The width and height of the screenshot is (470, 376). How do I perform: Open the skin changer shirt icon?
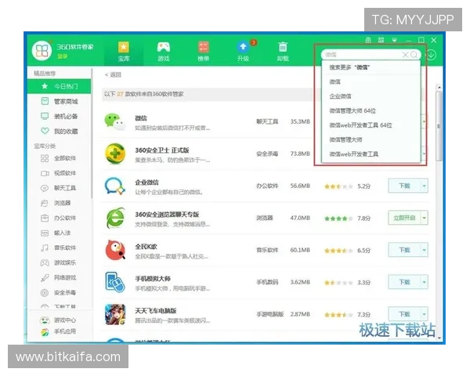pos(368,40)
